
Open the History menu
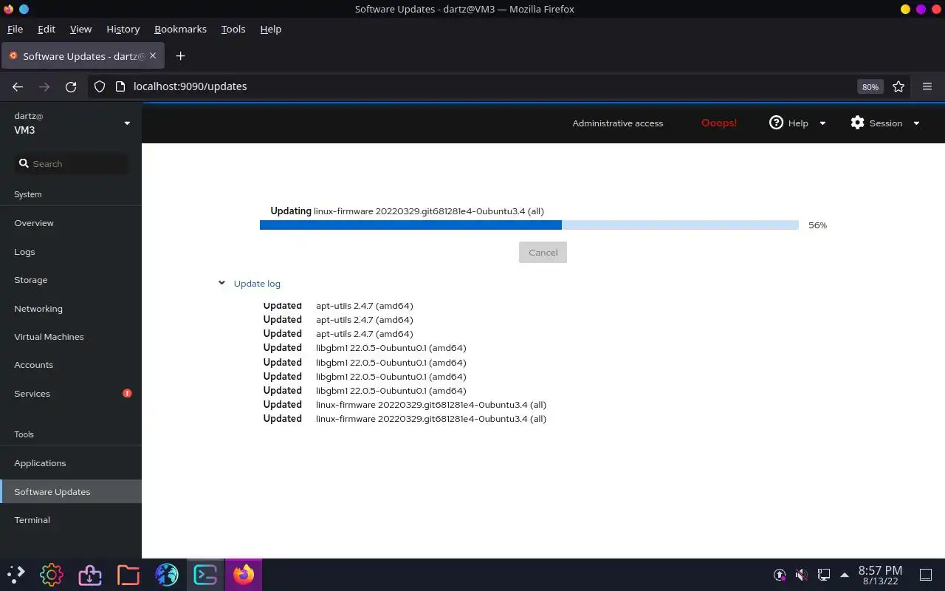123,29
